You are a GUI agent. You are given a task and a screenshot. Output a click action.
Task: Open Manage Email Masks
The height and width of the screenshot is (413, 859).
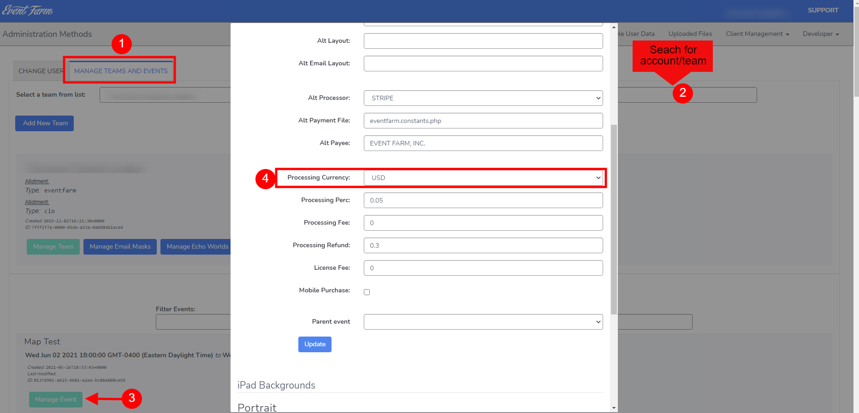[120, 247]
